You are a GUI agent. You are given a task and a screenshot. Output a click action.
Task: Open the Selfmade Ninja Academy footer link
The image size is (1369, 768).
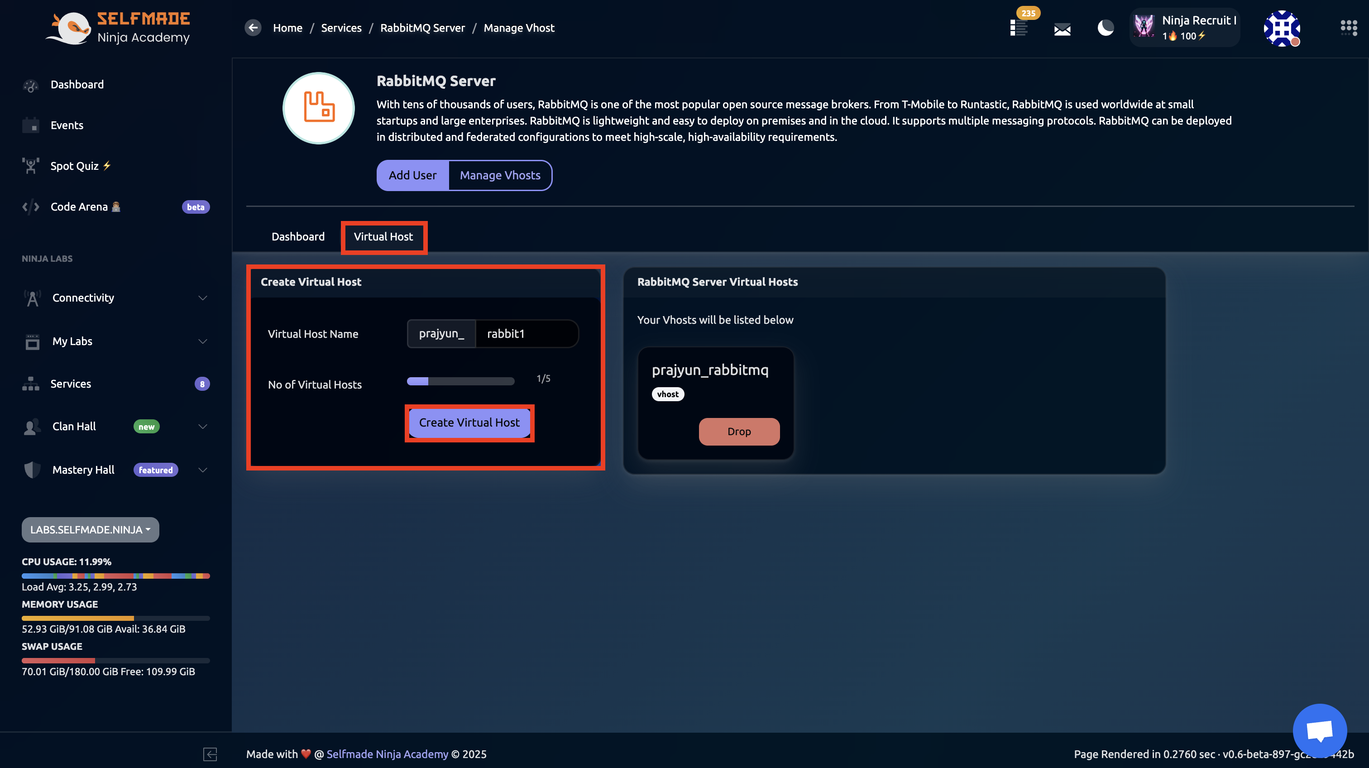point(388,754)
